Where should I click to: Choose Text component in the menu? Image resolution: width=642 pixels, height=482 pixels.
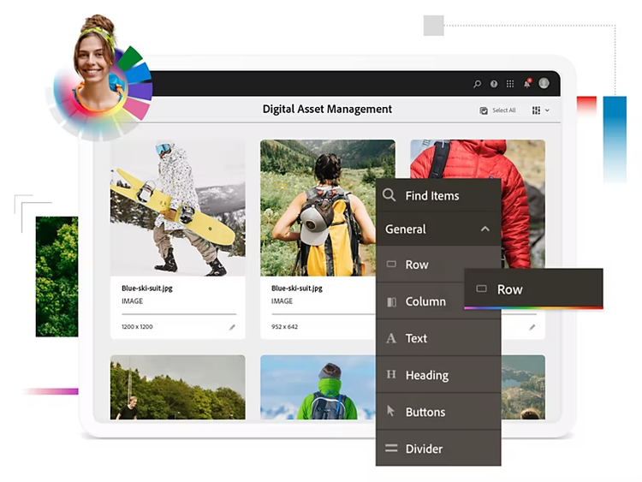pyautogui.click(x=416, y=338)
